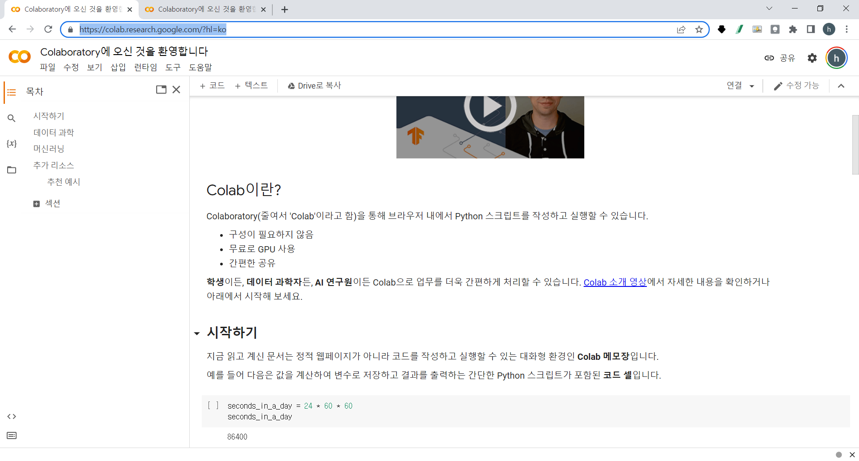859x461 pixels.
Task: Open the 삽입 menu
Action: pos(118,67)
